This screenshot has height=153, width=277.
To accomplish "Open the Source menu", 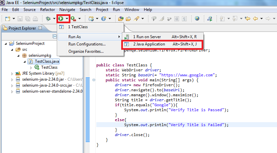I will (x=30, y=10).
